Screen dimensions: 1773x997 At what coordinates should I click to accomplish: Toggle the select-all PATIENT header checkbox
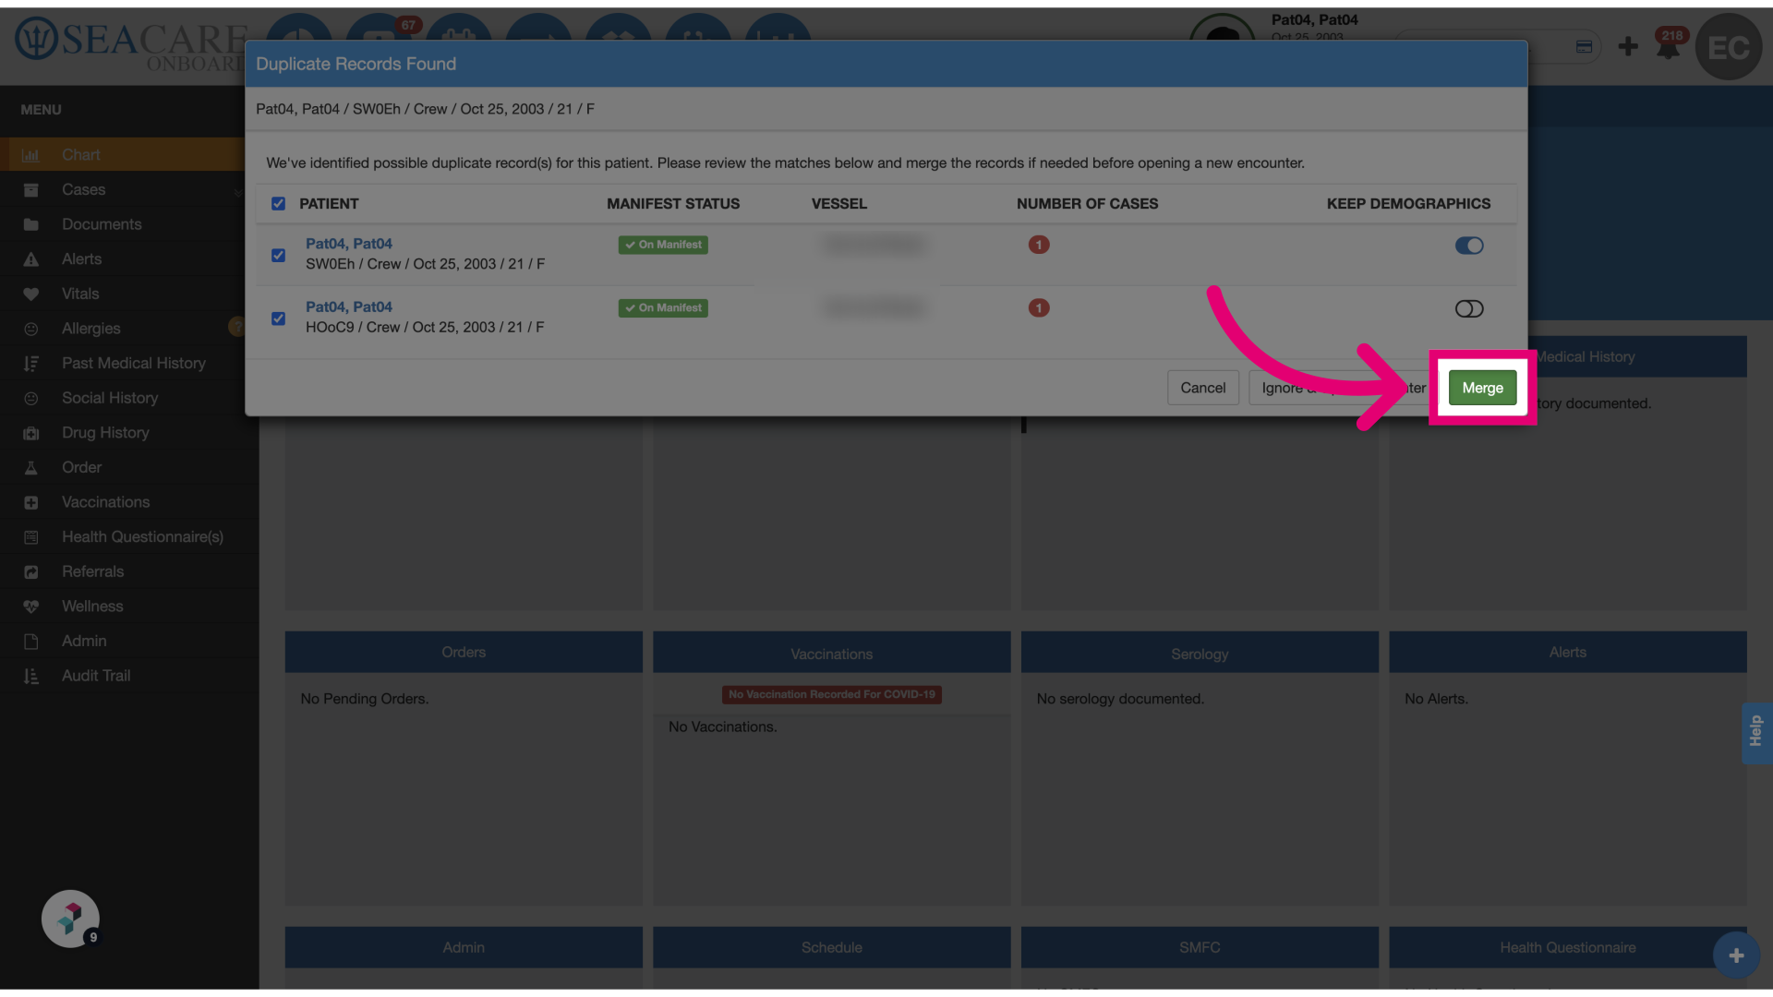click(x=278, y=203)
